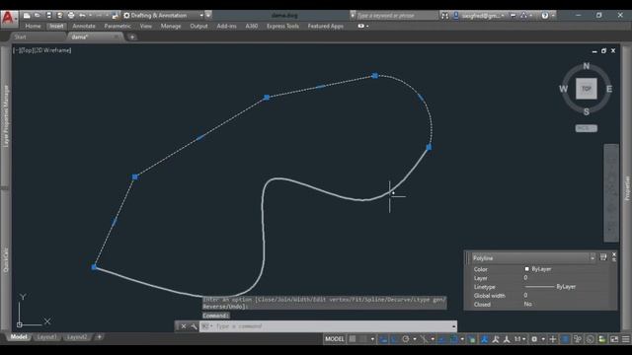The width and height of the screenshot is (632, 355).
Task: Click the Help question mark icon
Action: pos(545,16)
